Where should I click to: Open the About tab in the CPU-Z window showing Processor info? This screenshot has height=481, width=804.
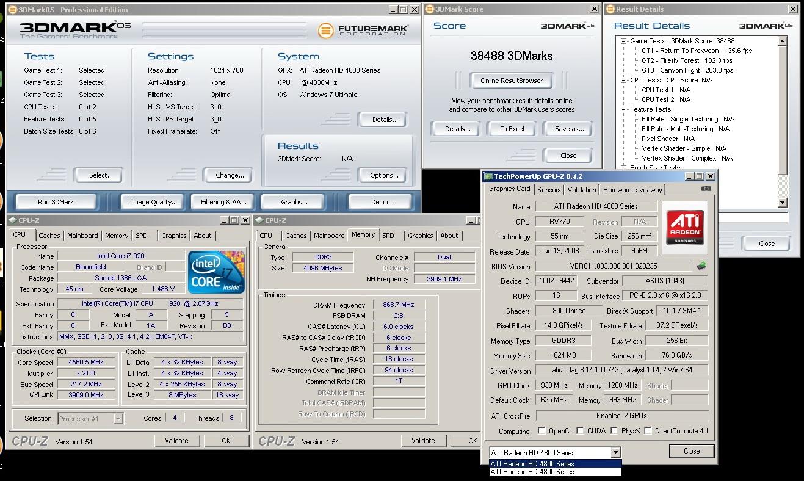click(203, 236)
